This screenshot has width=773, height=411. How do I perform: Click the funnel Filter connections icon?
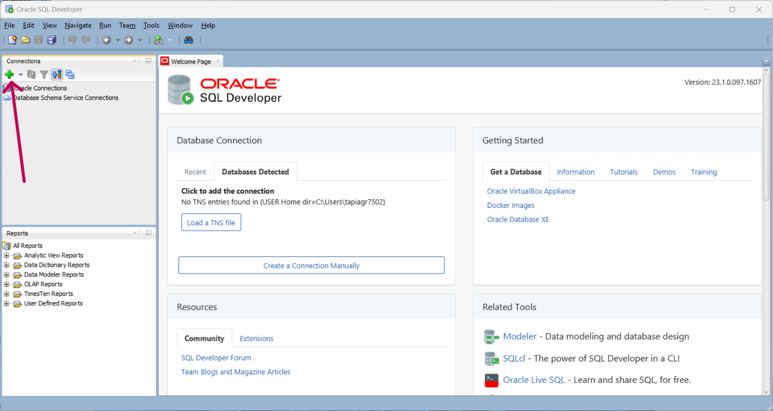(44, 75)
